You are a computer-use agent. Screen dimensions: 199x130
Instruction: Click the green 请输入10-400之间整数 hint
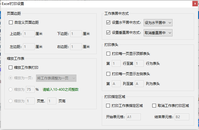pyautogui.click(x=61, y=90)
